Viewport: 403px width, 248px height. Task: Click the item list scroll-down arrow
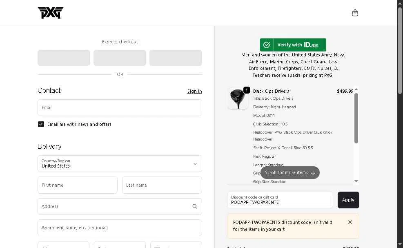(356, 181)
